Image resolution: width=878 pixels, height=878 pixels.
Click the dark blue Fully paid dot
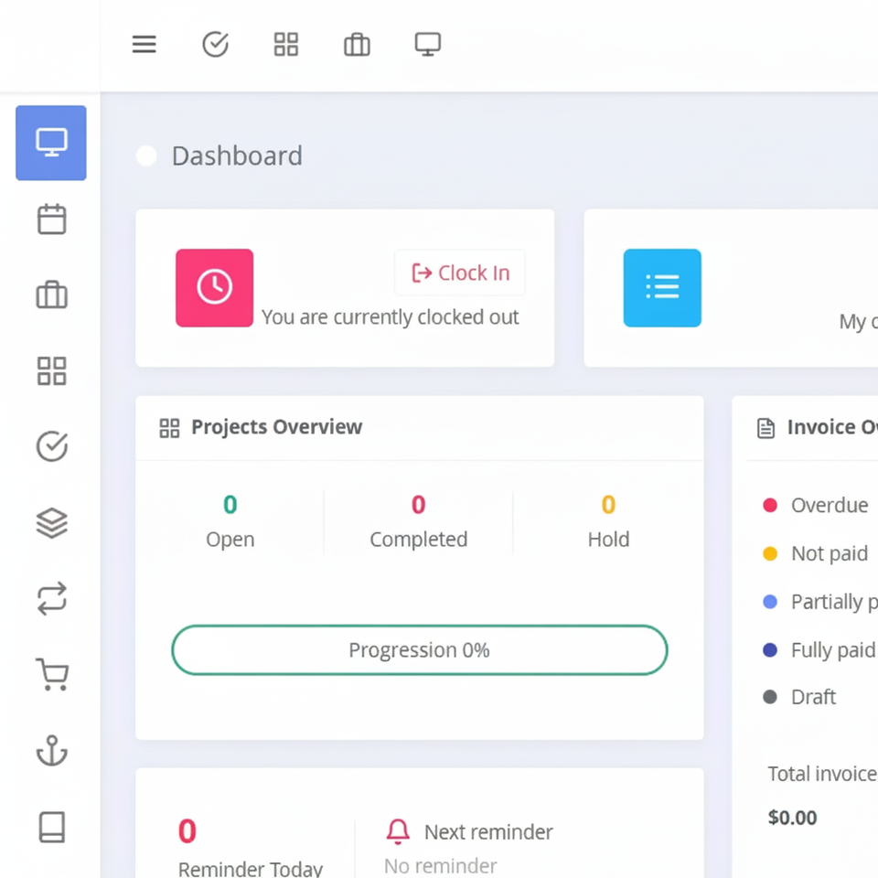click(x=770, y=649)
